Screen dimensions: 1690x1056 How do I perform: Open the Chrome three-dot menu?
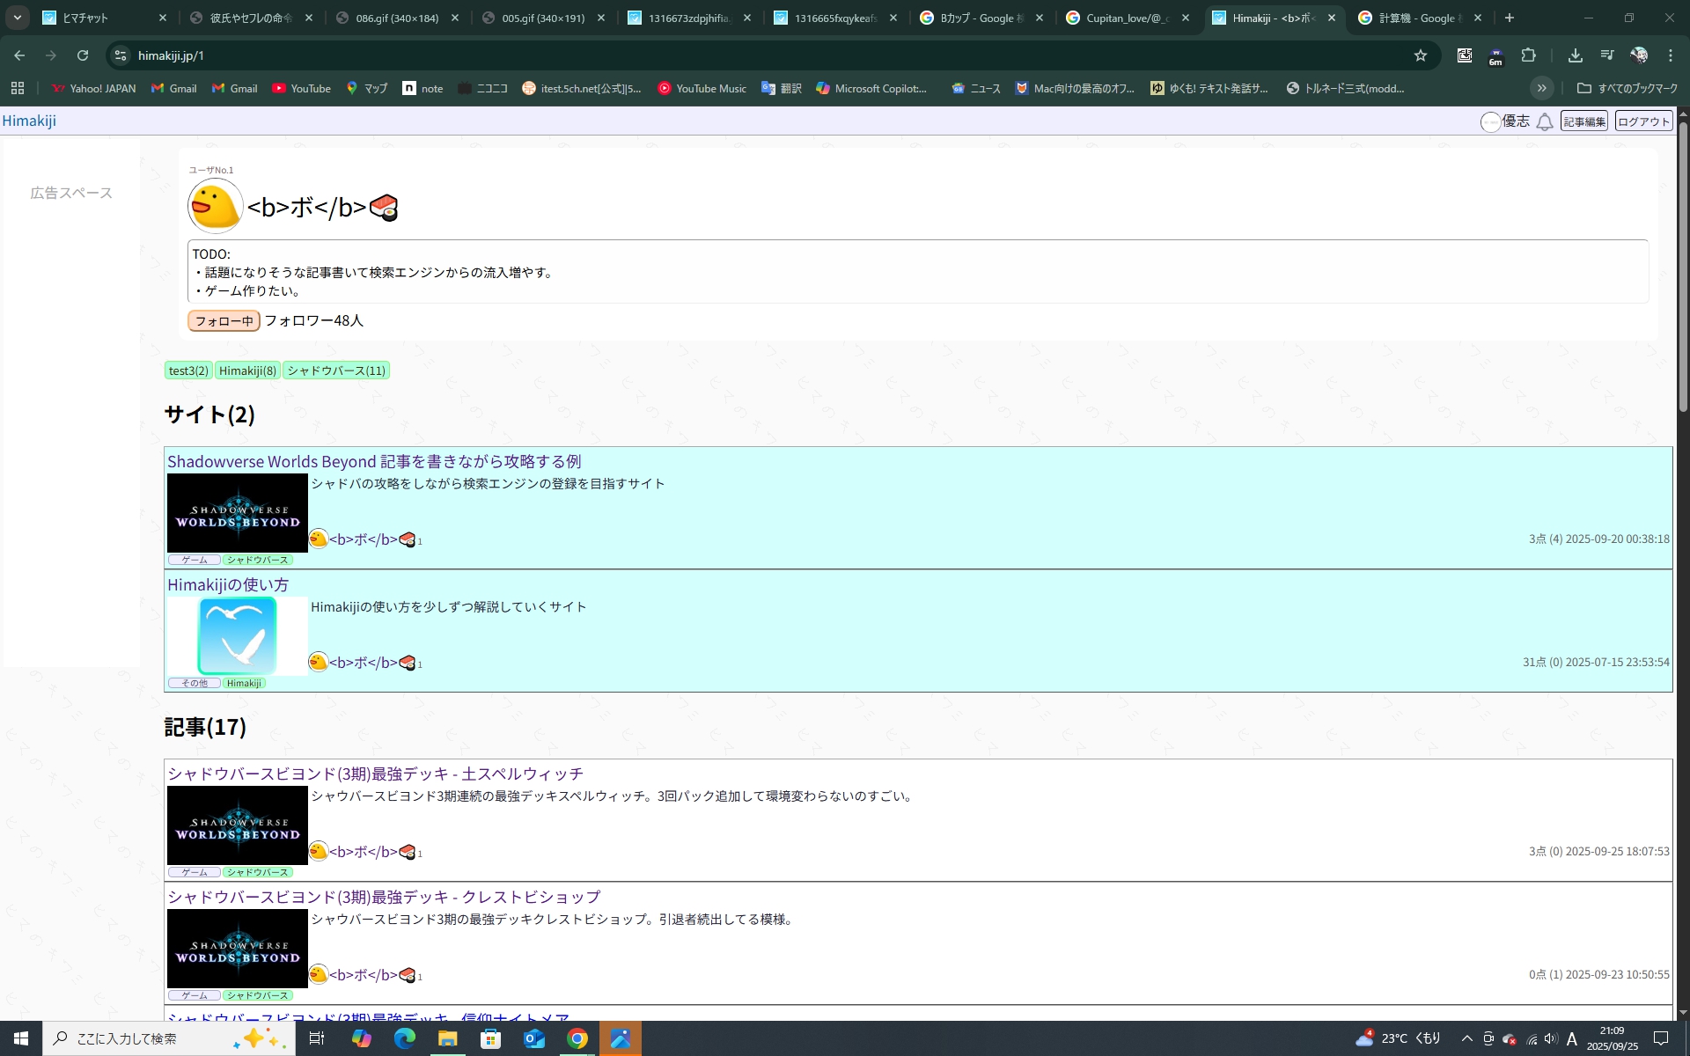[x=1671, y=55]
